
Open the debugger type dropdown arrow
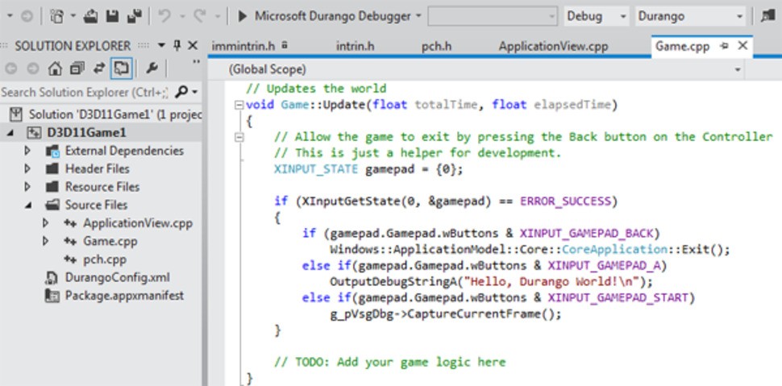(418, 16)
